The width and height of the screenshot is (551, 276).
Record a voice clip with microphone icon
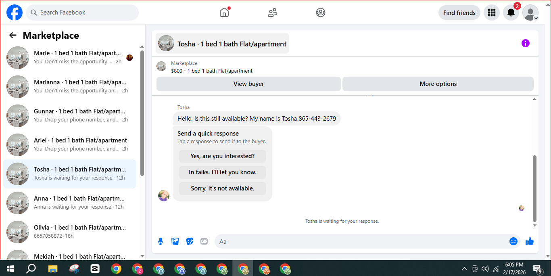(x=161, y=241)
